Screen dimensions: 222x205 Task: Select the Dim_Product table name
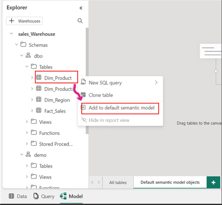[x=58, y=78]
